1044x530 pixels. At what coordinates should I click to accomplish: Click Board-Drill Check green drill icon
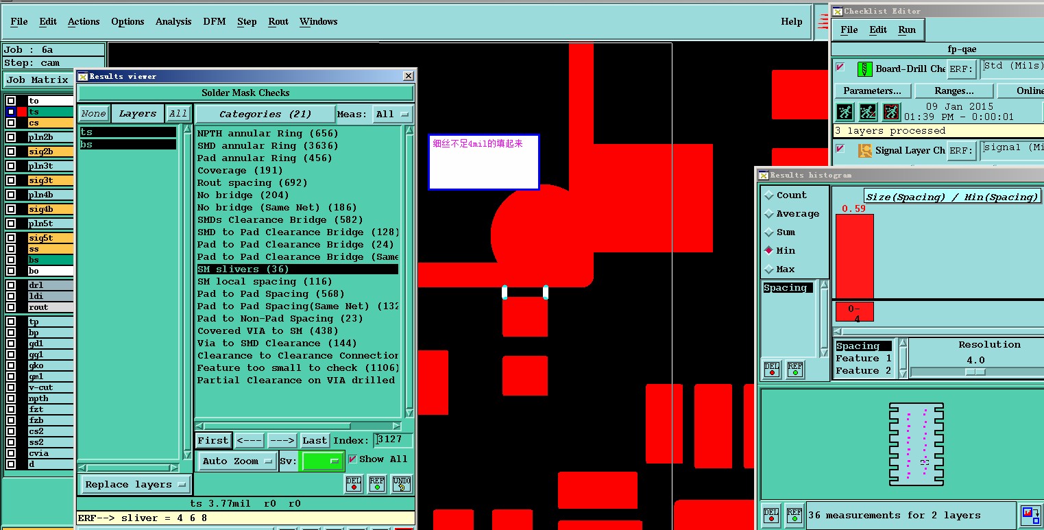pyautogui.click(x=864, y=69)
